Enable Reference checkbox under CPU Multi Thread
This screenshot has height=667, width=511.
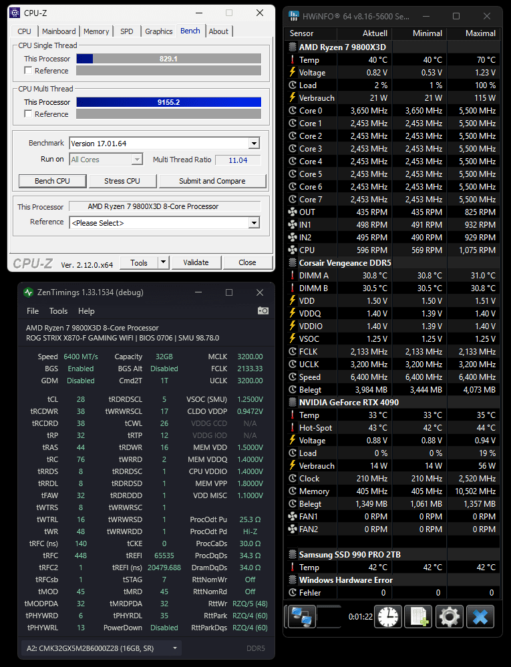point(28,114)
